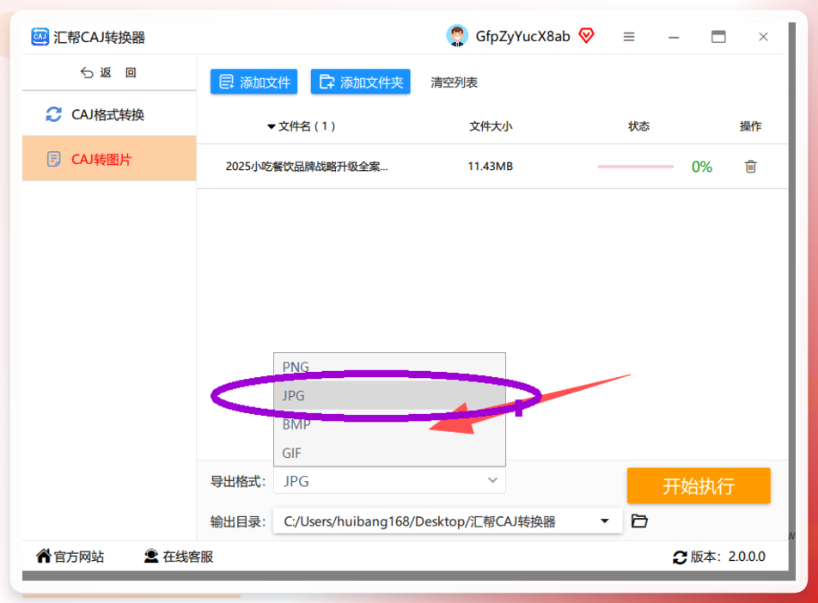818x603 pixels.
Task: Open 在线客服 support link
Action: point(179,557)
